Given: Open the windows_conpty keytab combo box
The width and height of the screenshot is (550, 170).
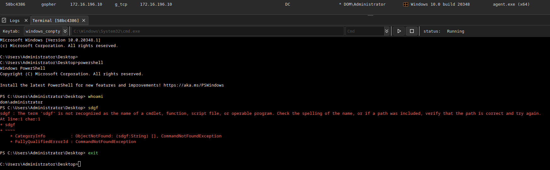Looking at the screenshot, I should click(x=43, y=31).
